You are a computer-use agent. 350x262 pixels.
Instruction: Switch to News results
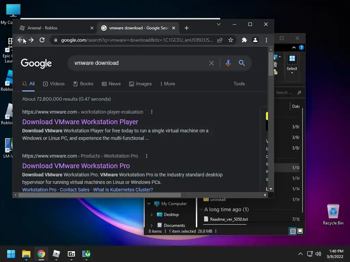111,84
